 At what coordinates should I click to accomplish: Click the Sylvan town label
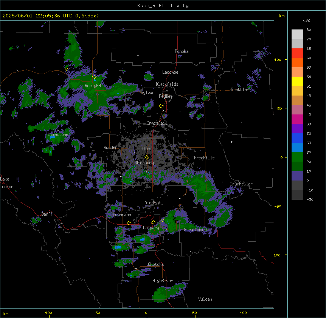tap(147, 93)
